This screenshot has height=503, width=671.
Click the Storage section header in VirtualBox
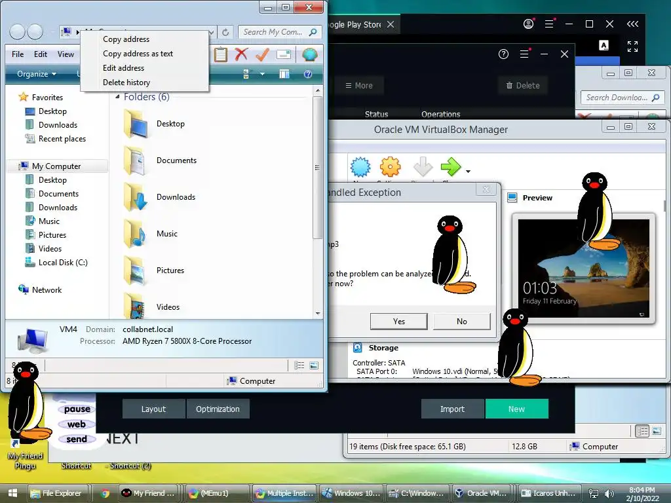pos(383,348)
